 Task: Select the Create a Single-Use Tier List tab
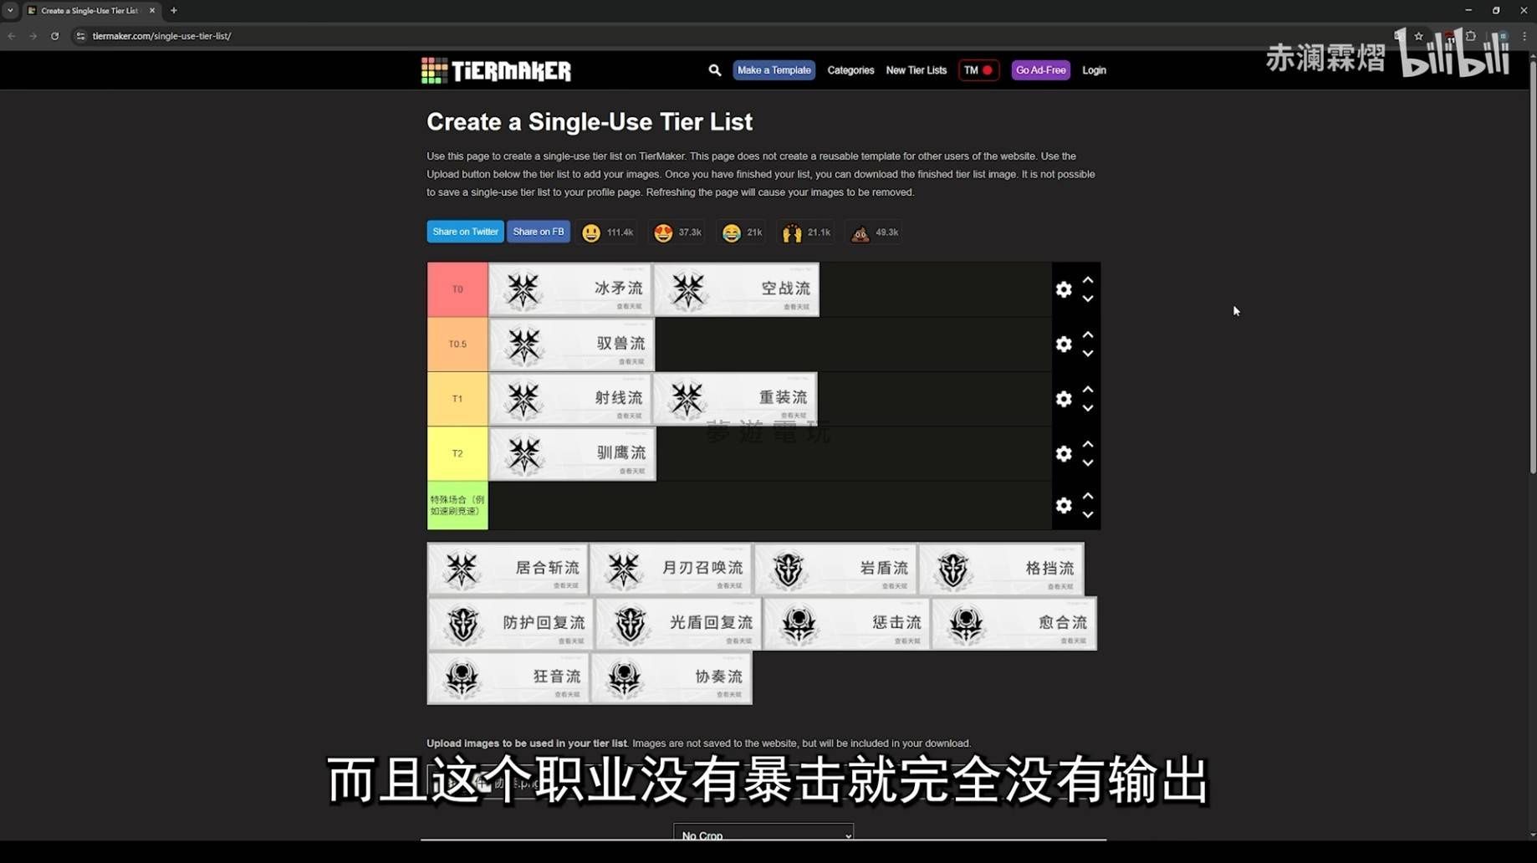(x=90, y=11)
